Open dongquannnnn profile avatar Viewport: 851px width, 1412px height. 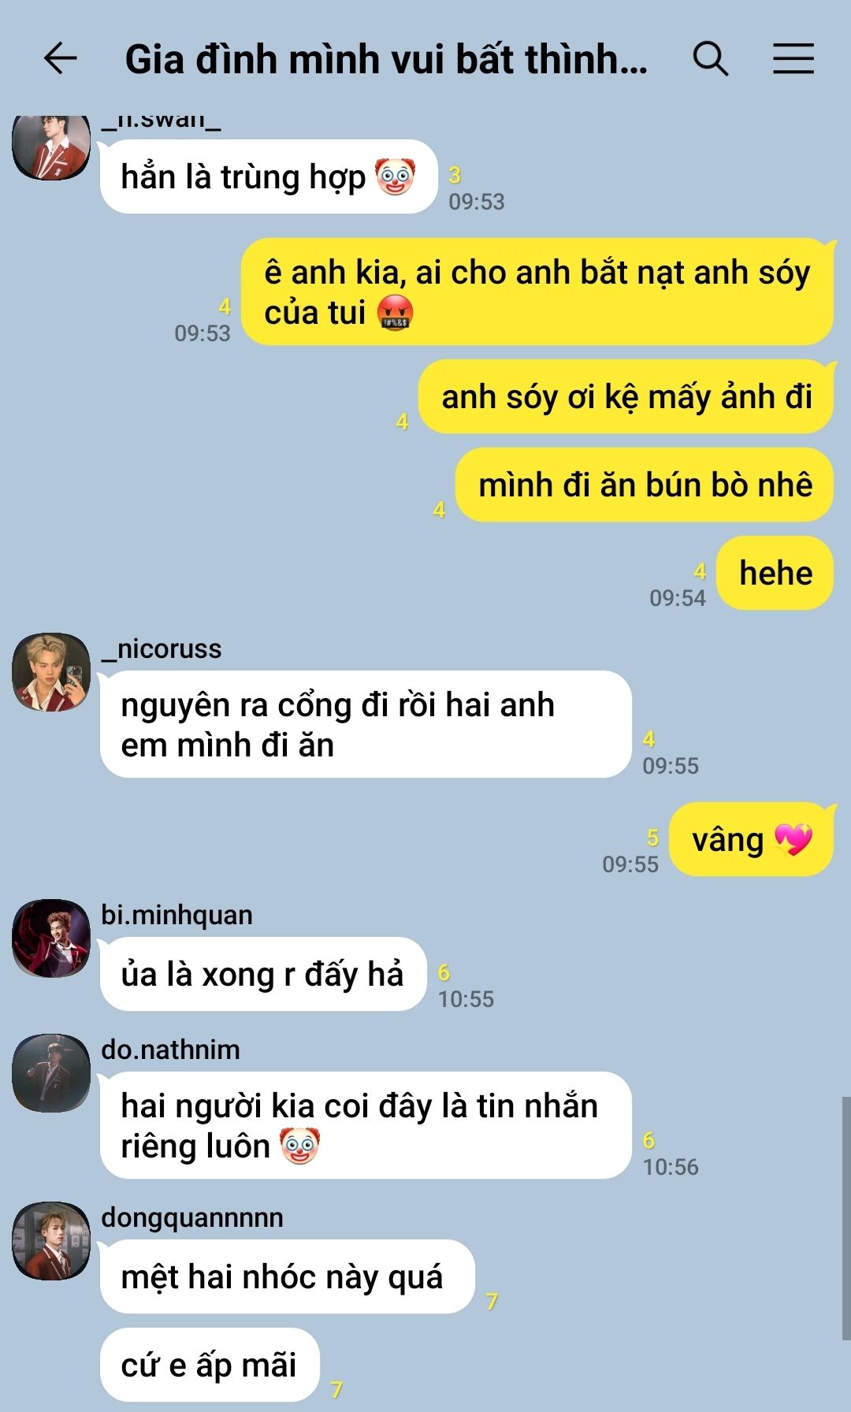pos(51,1241)
